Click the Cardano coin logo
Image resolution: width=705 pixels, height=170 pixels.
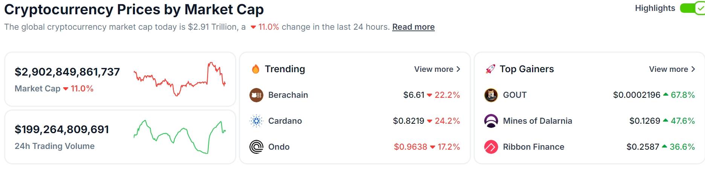(x=256, y=121)
